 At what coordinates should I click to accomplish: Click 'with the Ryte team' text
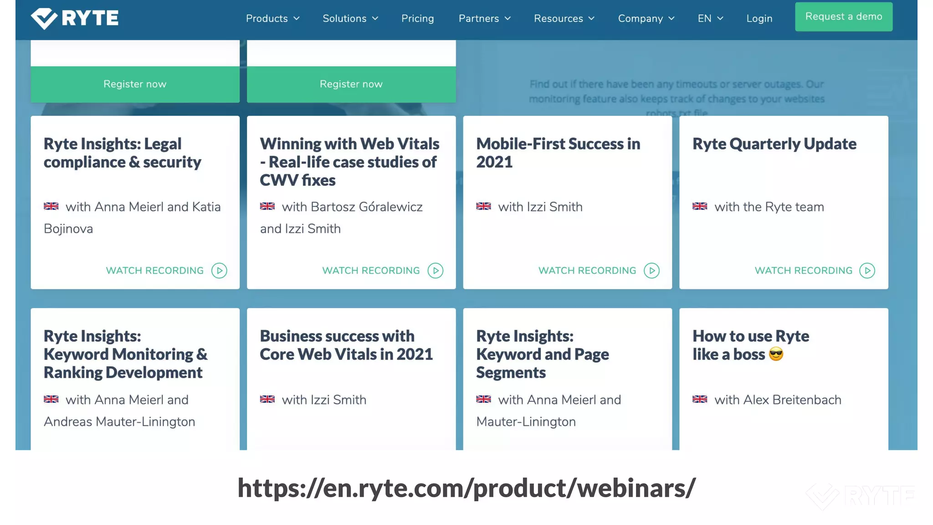click(x=769, y=207)
